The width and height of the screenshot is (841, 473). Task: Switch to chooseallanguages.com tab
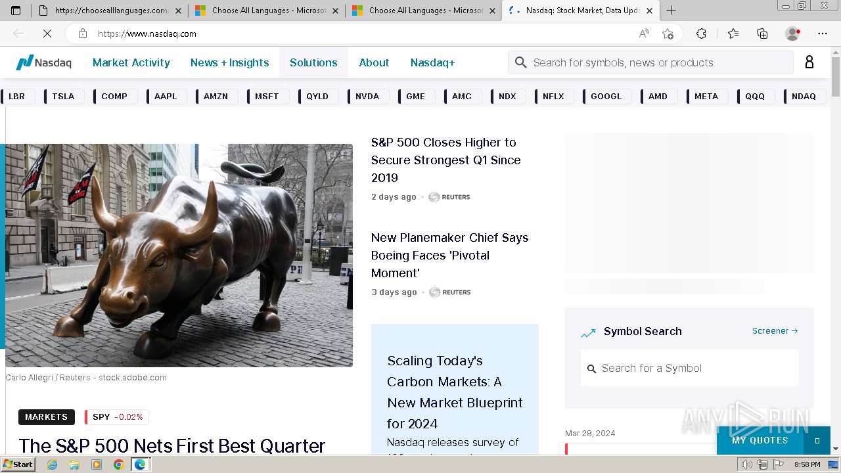point(109,11)
